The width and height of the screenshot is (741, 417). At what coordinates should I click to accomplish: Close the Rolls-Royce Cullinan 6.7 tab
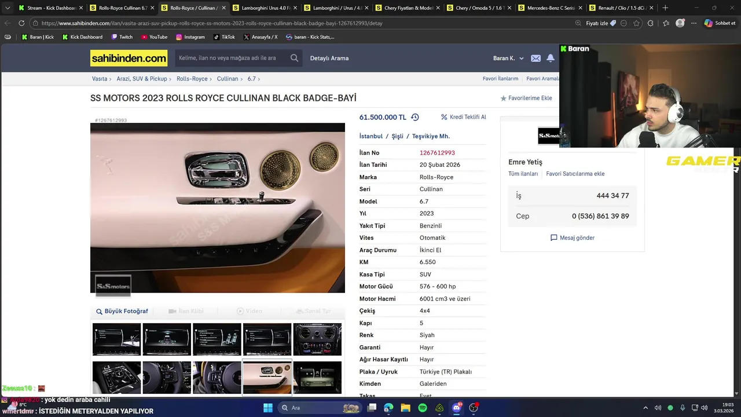coord(152,8)
